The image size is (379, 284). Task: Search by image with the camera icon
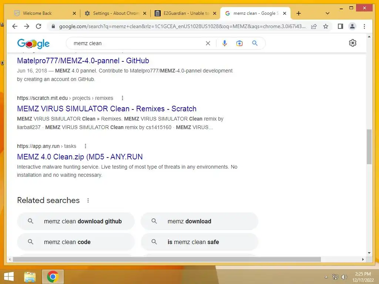[239, 43]
